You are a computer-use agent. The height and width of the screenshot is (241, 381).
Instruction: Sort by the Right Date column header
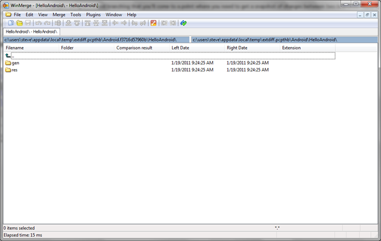[x=252, y=48]
